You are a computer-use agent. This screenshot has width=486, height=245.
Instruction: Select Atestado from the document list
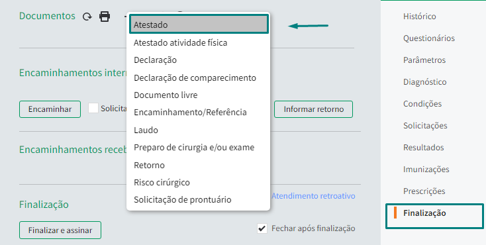pos(199,24)
